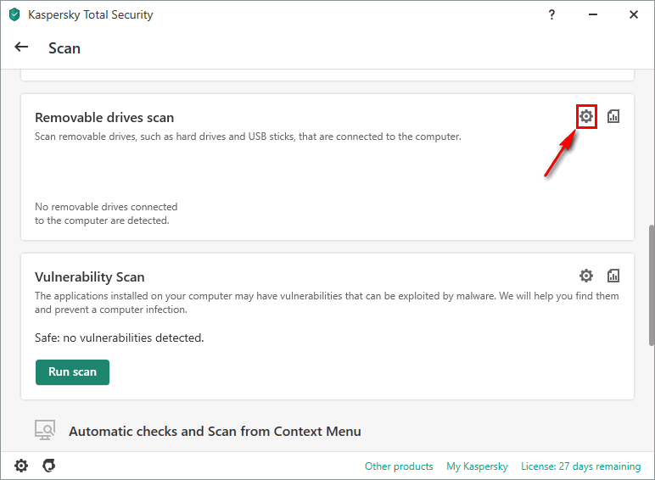Click License: 27 days remaining link
The height and width of the screenshot is (480, 655).
click(580, 466)
